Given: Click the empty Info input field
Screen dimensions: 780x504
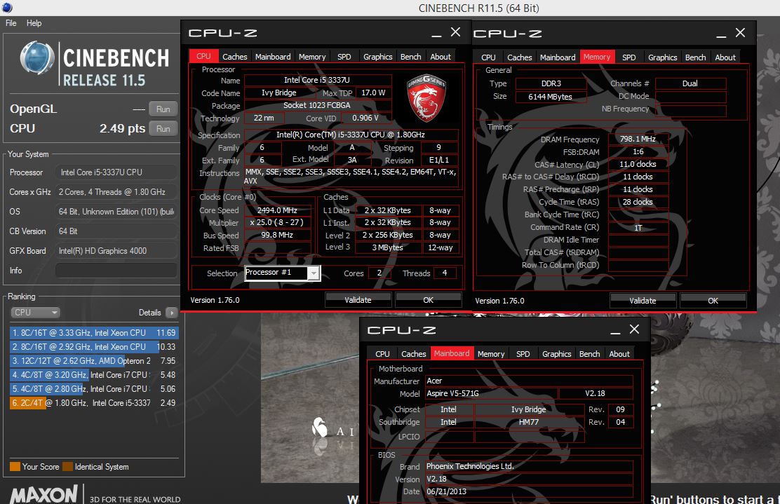Looking at the screenshot, I should click(x=116, y=271).
